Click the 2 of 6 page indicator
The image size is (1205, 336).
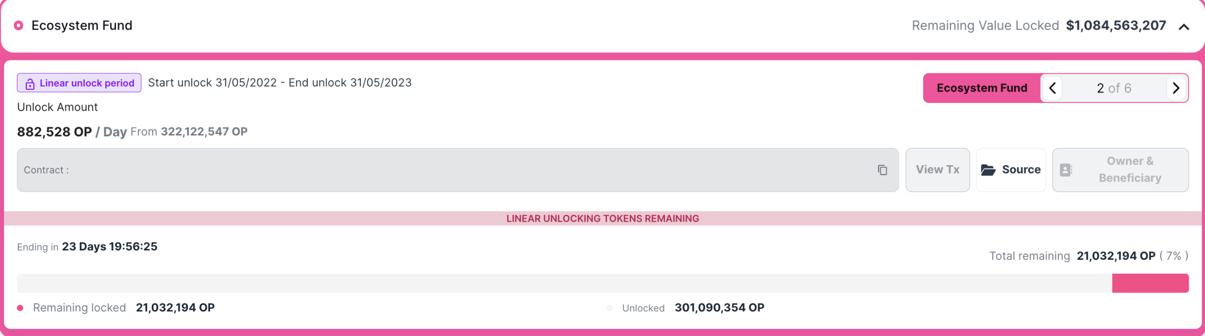[1114, 88]
